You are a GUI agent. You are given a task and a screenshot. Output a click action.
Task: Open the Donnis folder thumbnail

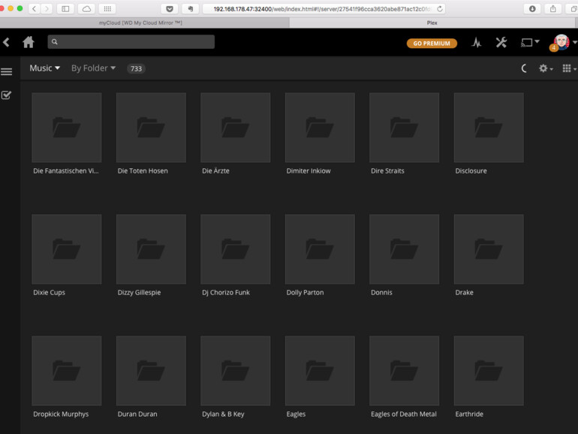[405, 249]
